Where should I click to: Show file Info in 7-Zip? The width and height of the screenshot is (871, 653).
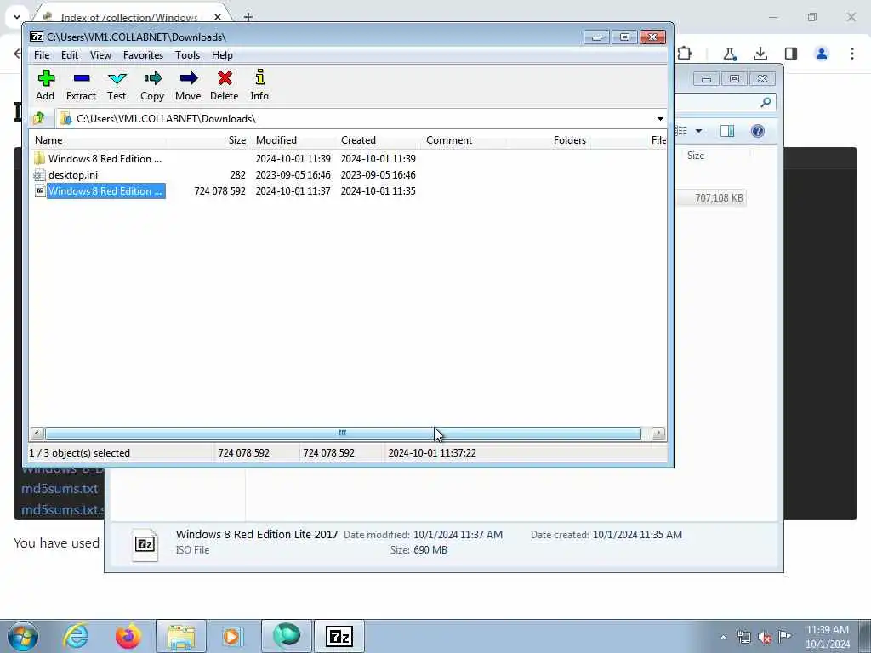pos(259,85)
